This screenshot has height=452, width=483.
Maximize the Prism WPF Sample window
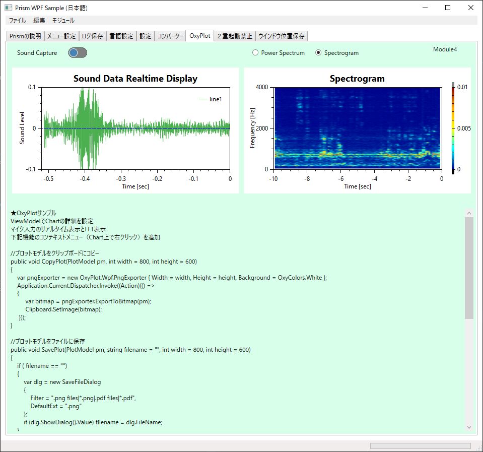click(x=448, y=8)
